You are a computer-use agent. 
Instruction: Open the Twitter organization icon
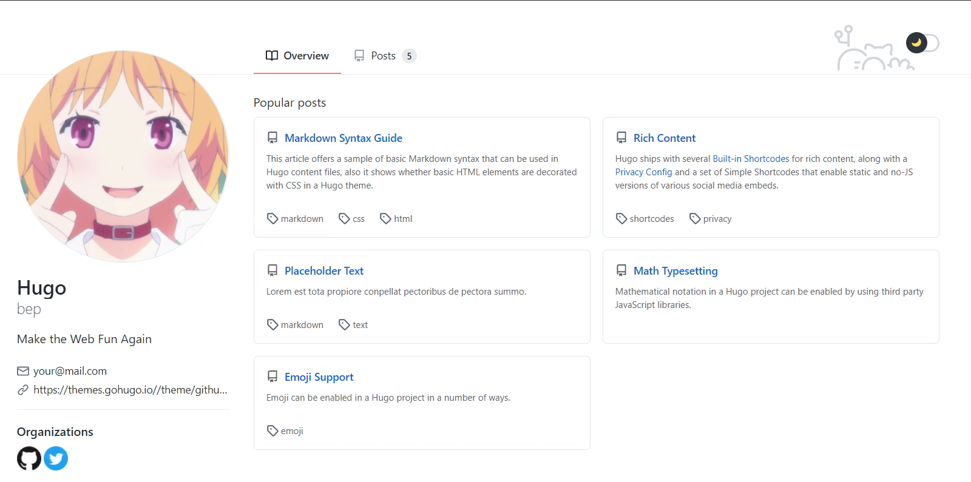click(56, 458)
